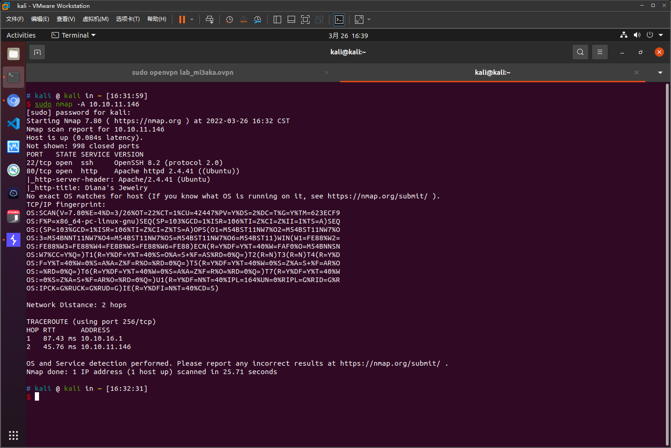Screen dimensions: 671x448
Task: Open the 查看(V) menu
Action: click(x=66, y=19)
